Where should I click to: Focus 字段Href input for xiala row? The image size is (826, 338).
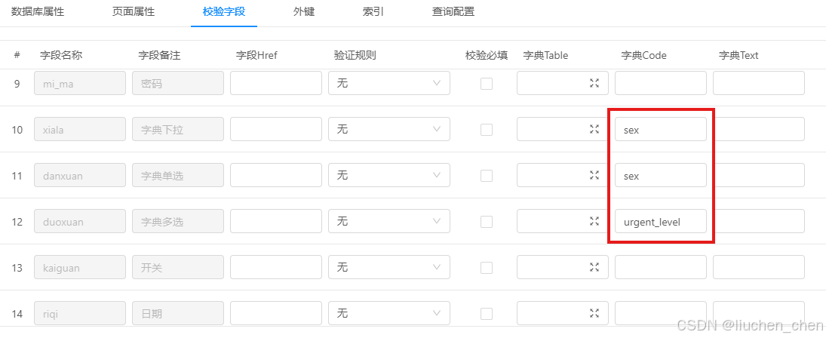coord(276,129)
